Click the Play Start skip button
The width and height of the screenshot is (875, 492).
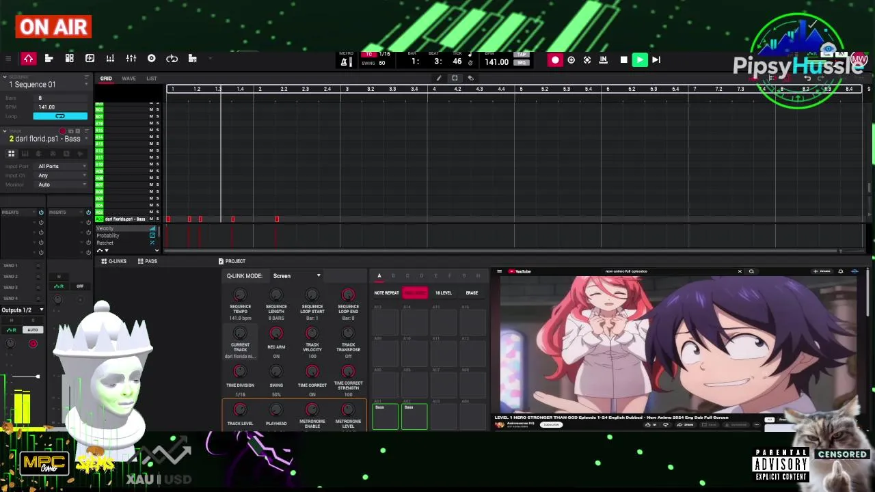coord(656,60)
